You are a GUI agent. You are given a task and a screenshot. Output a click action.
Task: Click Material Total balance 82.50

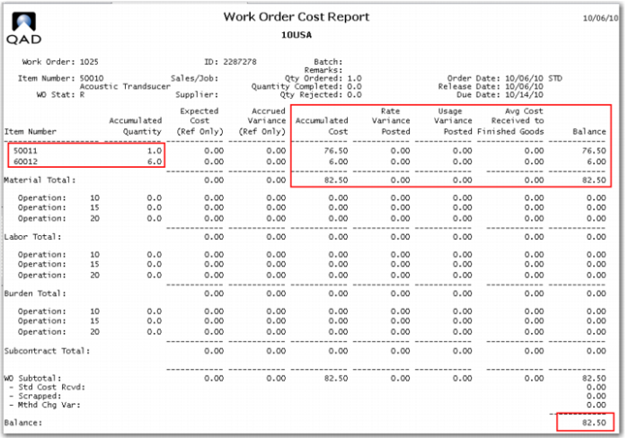[594, 180]
